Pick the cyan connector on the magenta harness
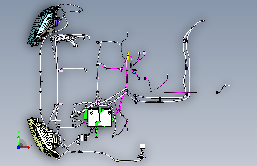The width and height of the screenshot is (257, 166). [135, 71]
